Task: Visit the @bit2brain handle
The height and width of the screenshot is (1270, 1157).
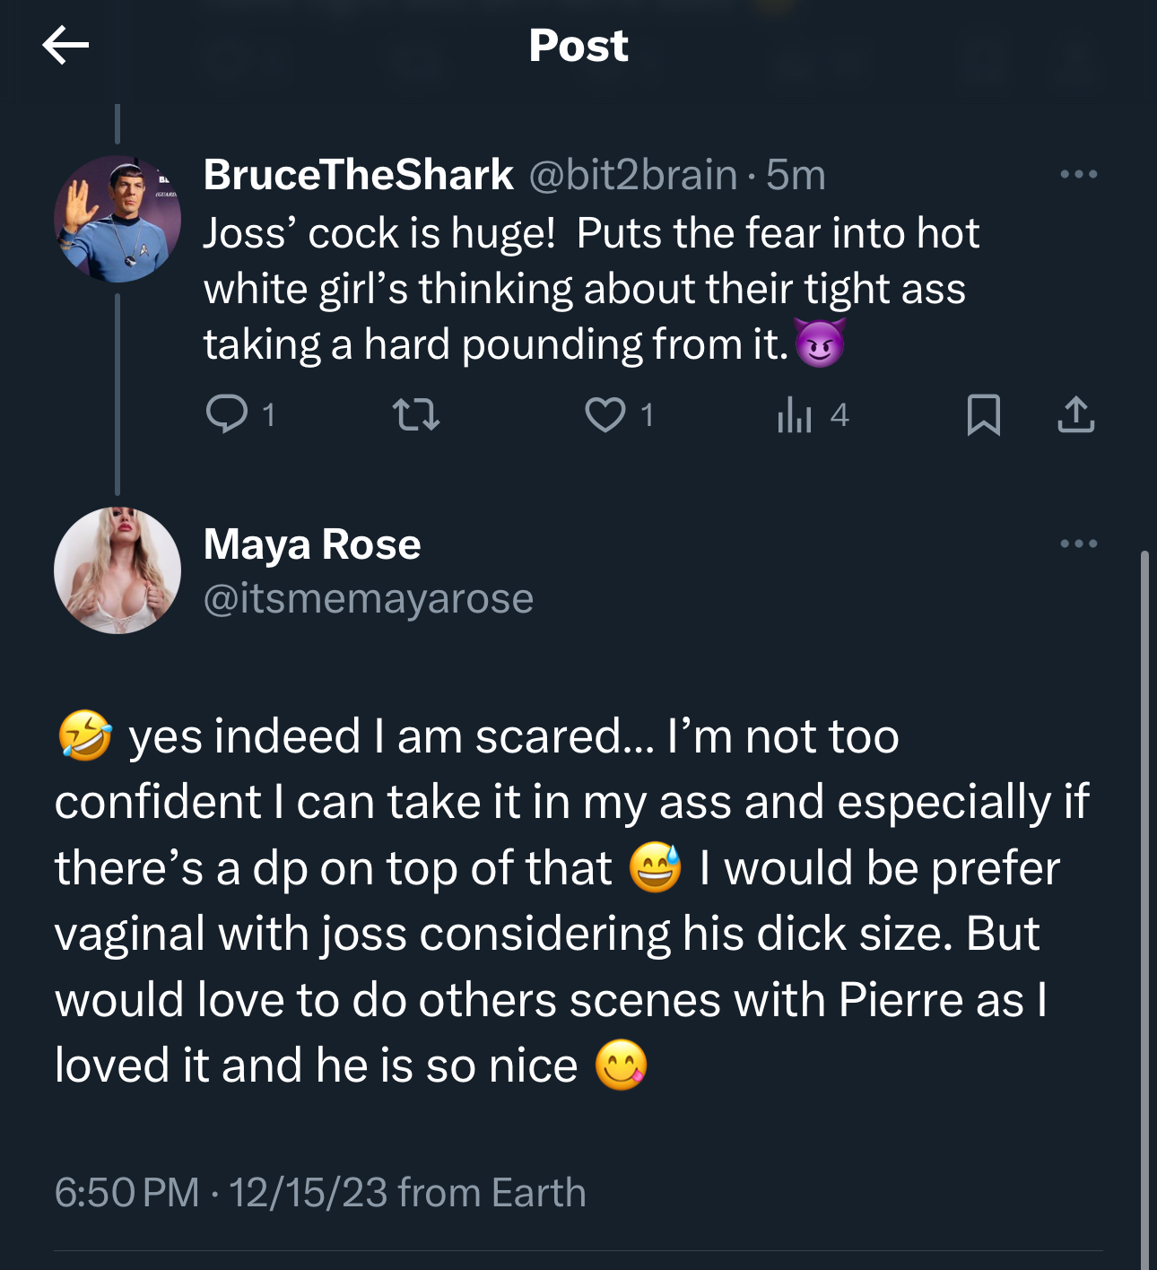Action: point(632,174)
